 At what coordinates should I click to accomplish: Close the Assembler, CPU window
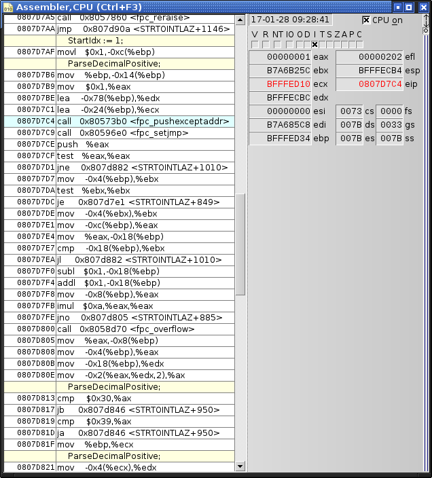tap(422, 7)
